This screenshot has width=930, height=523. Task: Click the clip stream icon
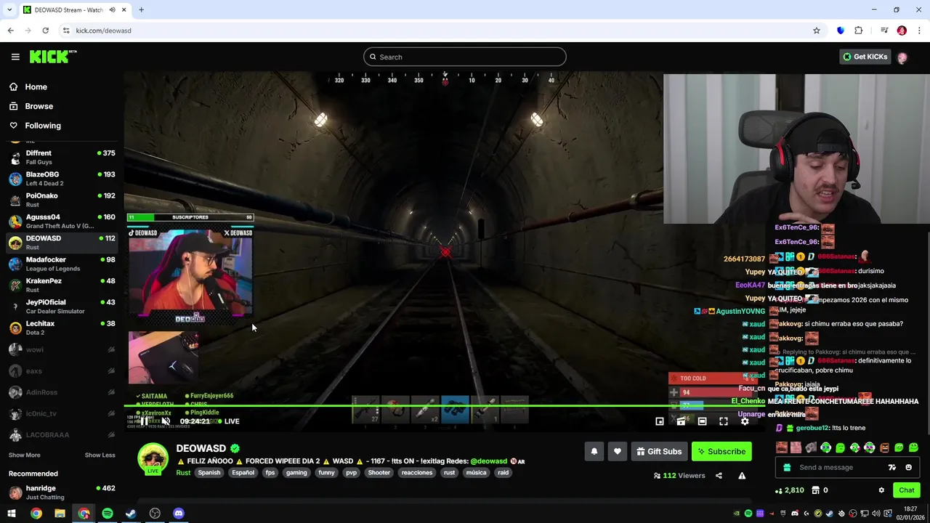click(681, 421)
